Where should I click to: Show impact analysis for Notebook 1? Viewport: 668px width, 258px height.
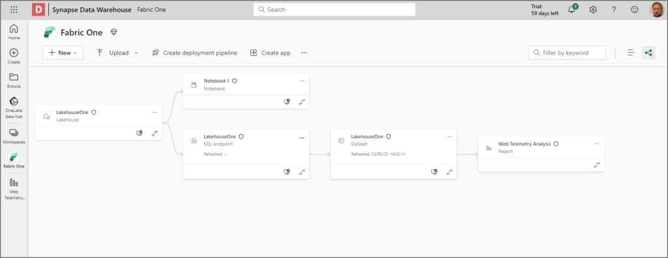click(288, 102)
